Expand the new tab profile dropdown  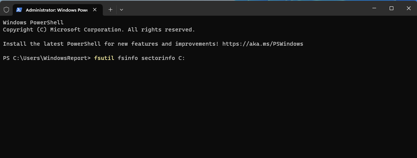pyautogui.click(x=121, y=10)
